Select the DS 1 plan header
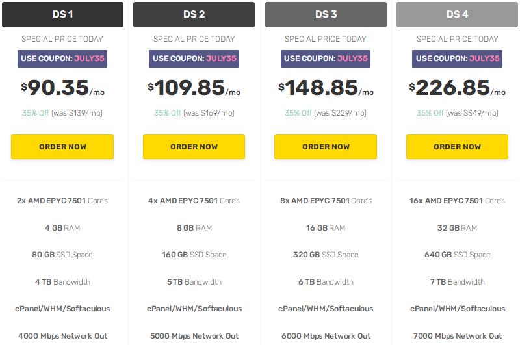 [x=62, y=14]
